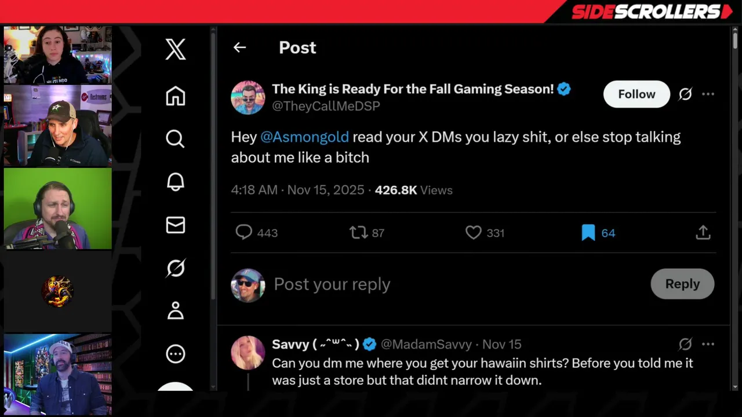Toggle repost on the DSP post
The height and width of the screenshot is (417, 742).
[x=358, y=233]
